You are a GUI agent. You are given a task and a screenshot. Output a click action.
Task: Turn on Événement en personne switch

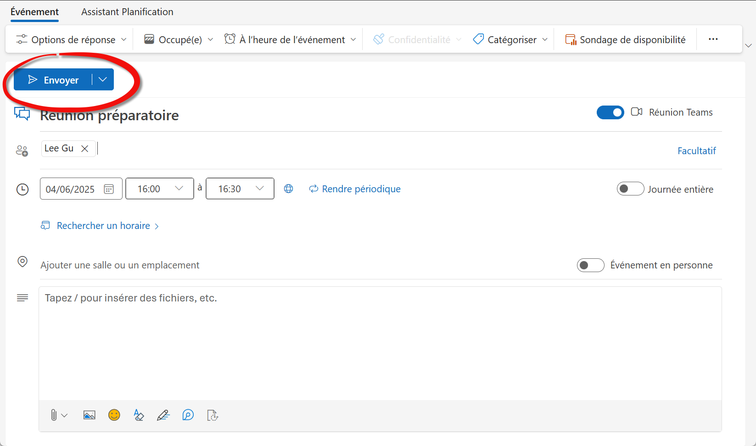[x=590, y=265]
